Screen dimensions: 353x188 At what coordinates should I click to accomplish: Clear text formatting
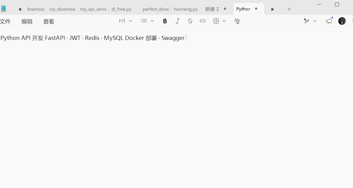pos(237,21)
